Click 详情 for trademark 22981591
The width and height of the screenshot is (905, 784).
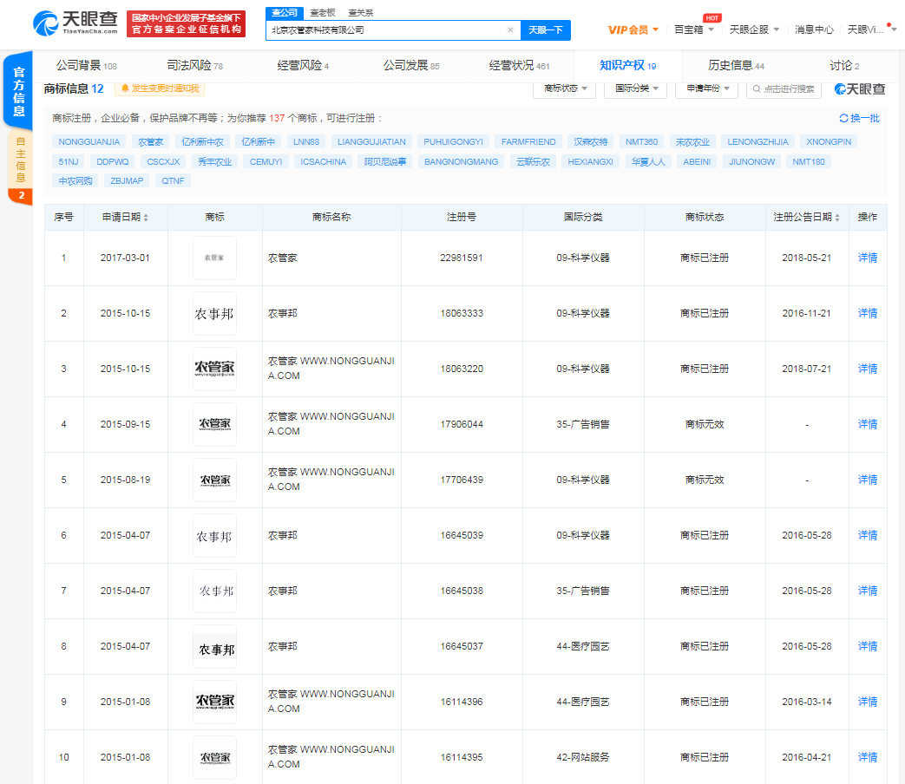[x=868, y=258]
